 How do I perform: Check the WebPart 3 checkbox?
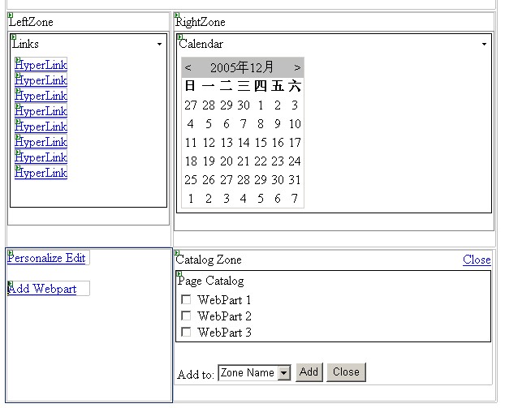pos(186,332)
